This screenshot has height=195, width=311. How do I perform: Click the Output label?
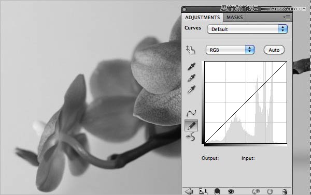tap(210, 158)
